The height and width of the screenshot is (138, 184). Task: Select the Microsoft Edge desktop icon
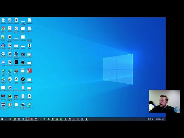click(10, 71)
